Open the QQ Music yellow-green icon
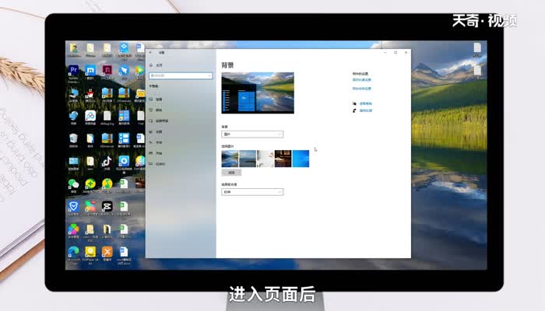Viewport: 545px width, 311px height. click(x=107, y=184)
